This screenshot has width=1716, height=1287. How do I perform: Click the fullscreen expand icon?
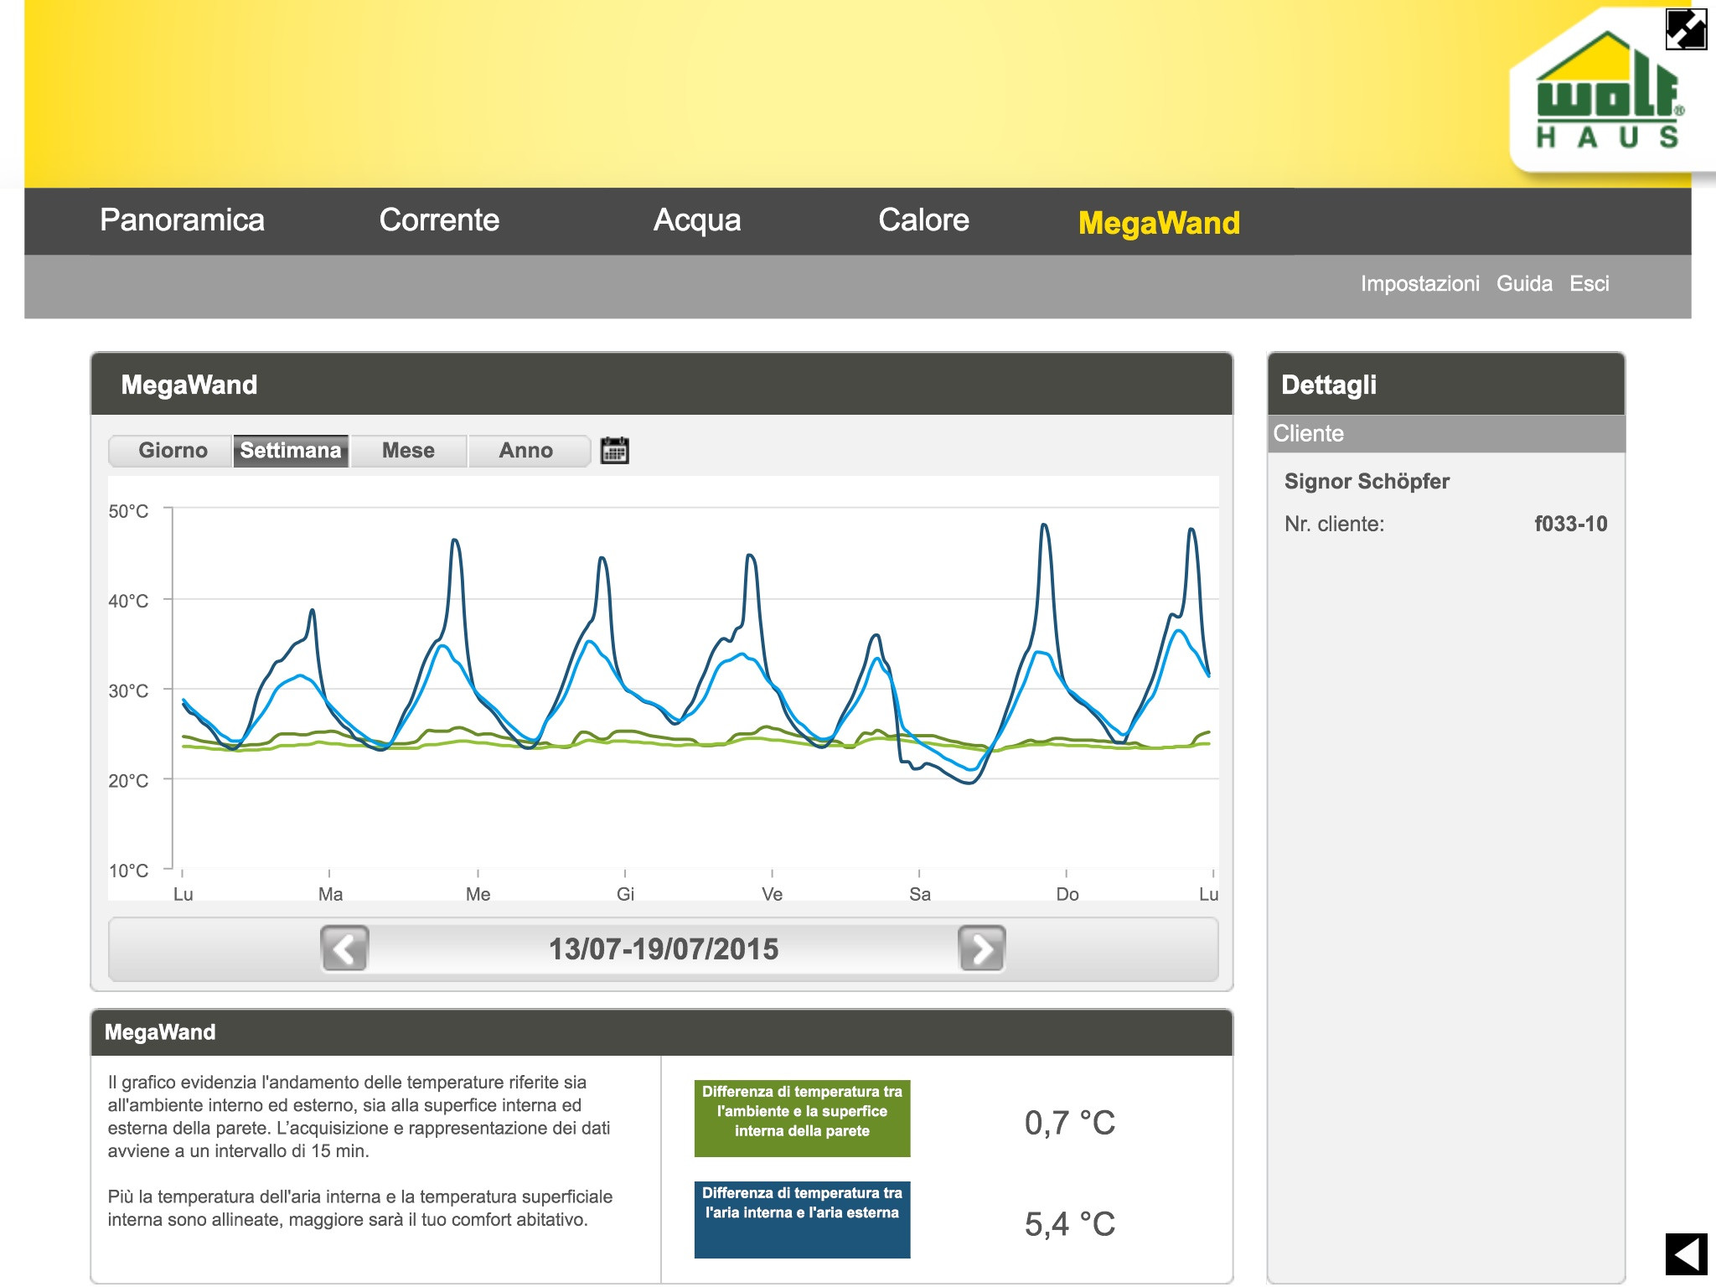click(x=1685, y=29)
